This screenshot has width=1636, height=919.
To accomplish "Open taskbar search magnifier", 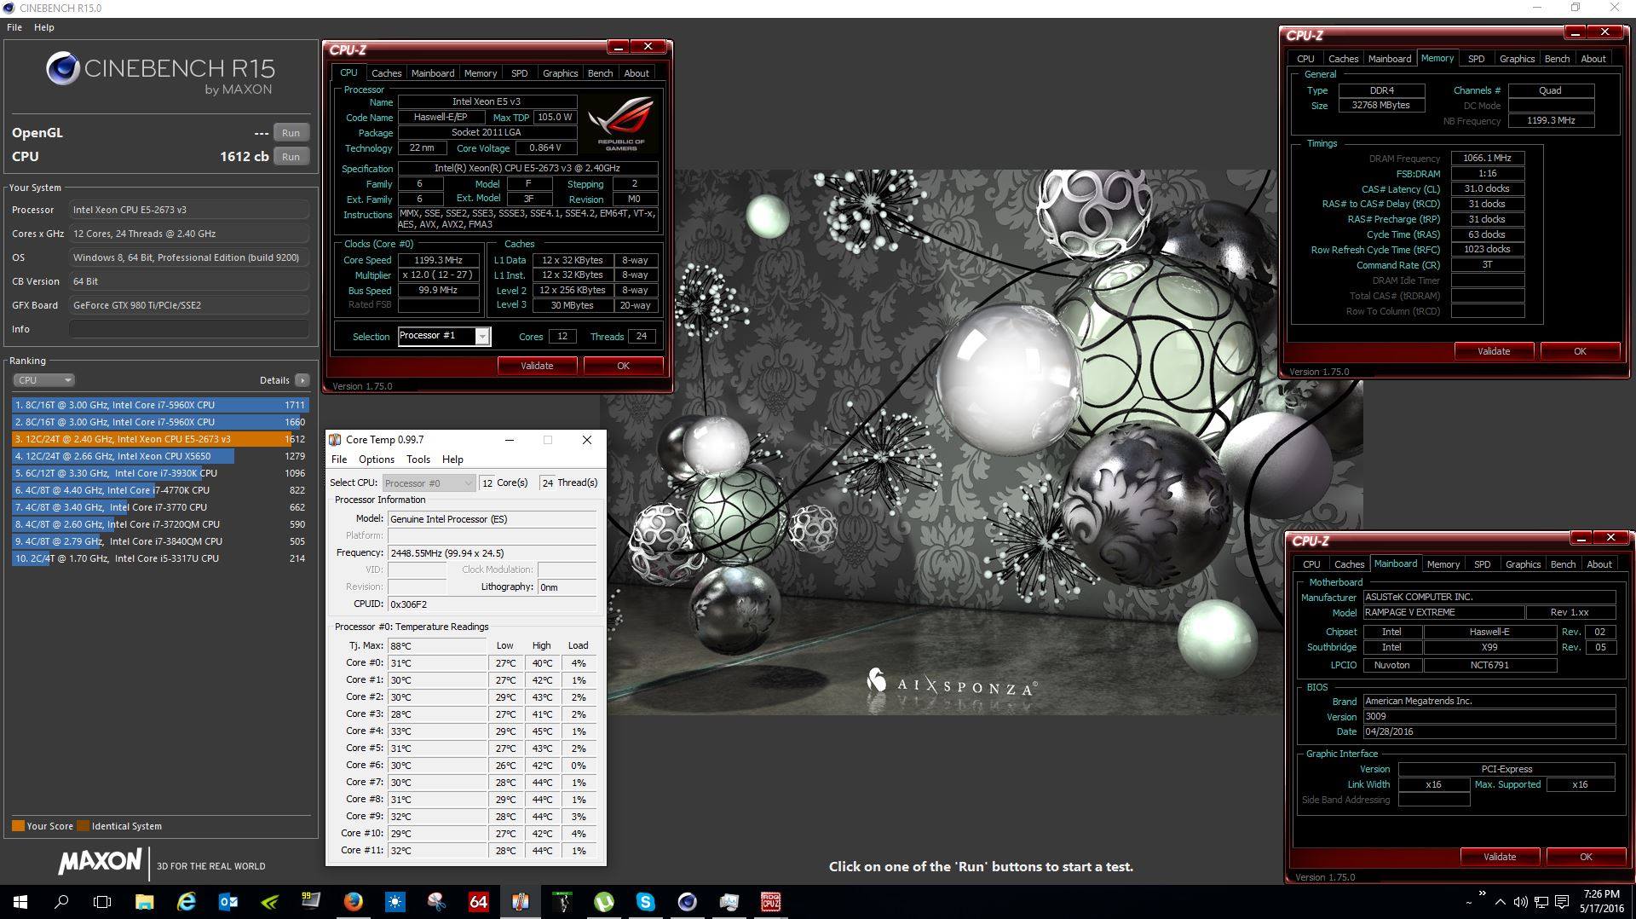I will [61, 902].
